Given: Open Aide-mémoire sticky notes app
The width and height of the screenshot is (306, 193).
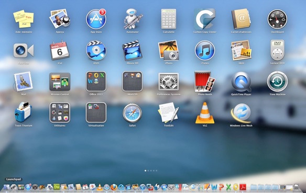Looking at the screenshot, I should pos(24,19).
